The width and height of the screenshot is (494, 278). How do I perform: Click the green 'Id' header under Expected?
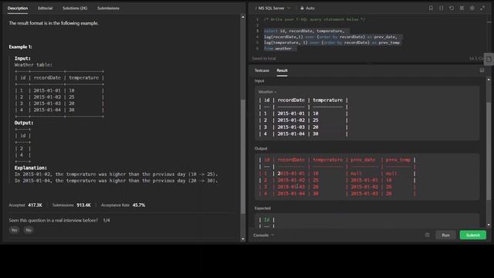pos(266,219)
